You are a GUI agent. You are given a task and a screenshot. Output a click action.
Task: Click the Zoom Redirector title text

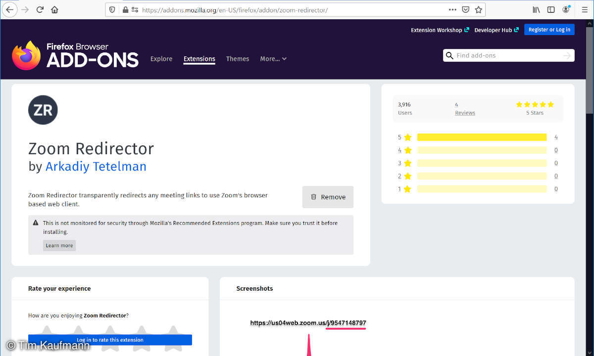tap(91, 148)
